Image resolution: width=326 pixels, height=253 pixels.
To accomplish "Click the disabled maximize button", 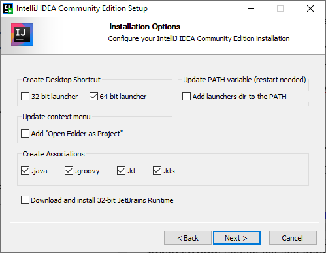I will coord(280,8).
